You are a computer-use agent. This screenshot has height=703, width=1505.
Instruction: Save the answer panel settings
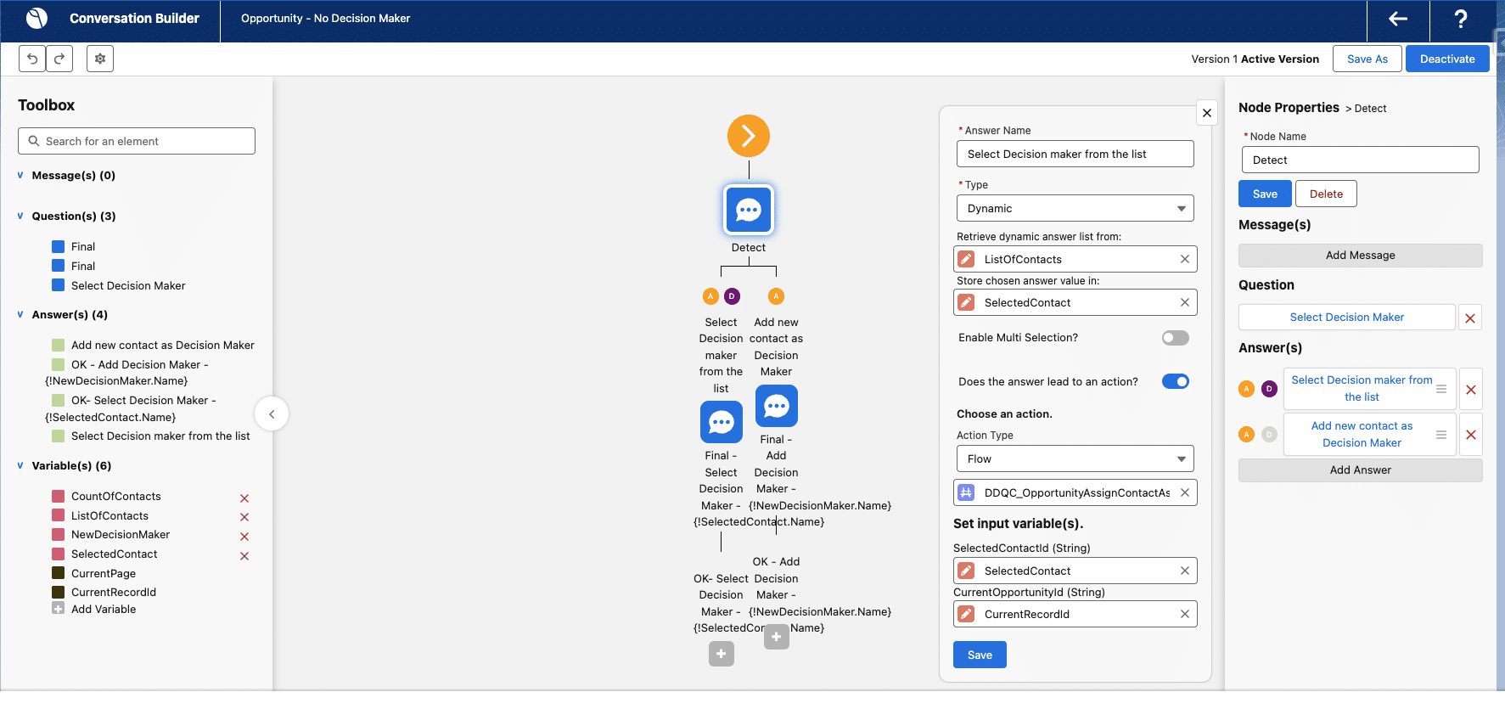click(x=980, y=655)
